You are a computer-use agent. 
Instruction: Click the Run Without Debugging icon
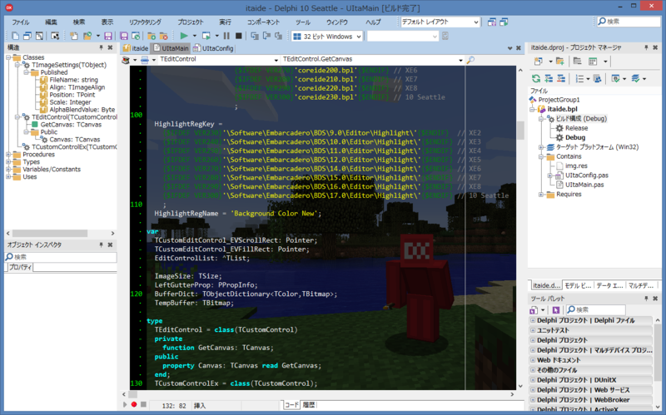coord(206,36)
